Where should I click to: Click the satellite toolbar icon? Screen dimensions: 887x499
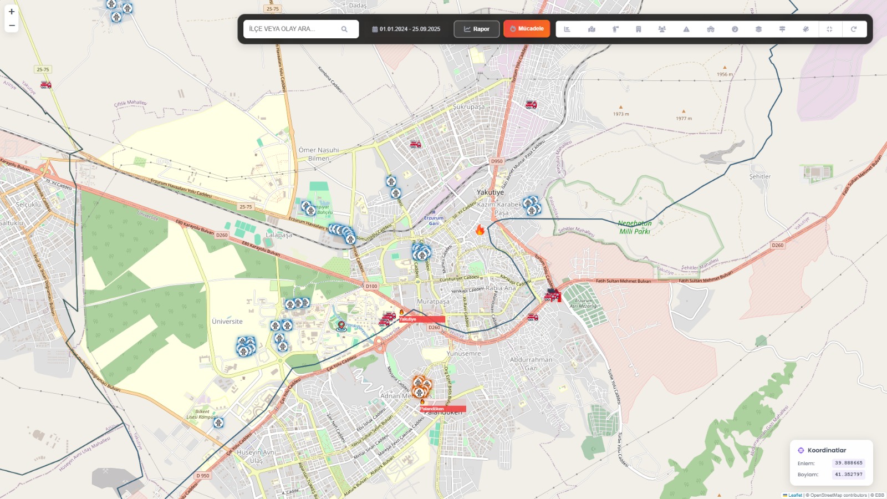click(806, 29)
